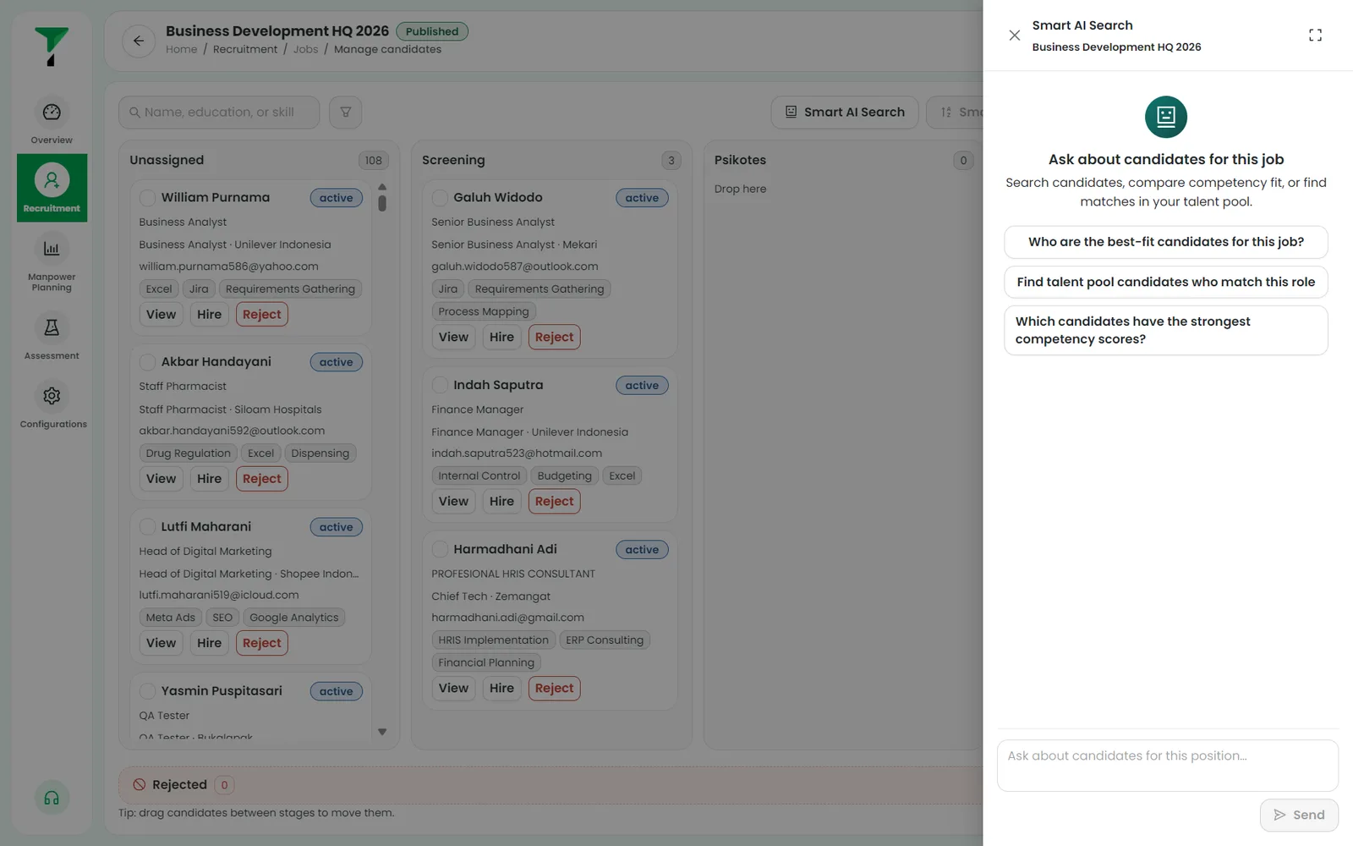1353x846 pixels.
Task: View Galuh Widodo's profile
Action: [x=453, y=337]
